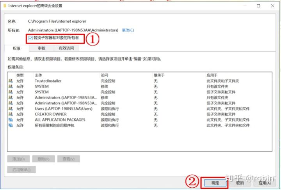The width and height of the screenshot is (281, 190).
Task: Click the 查看(V) button
Action: (x=68, y=159)
